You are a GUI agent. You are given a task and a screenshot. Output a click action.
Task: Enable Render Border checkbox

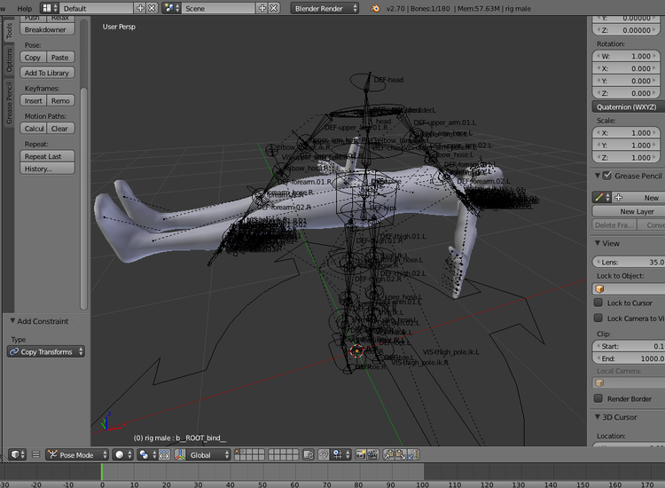(598, 398)
